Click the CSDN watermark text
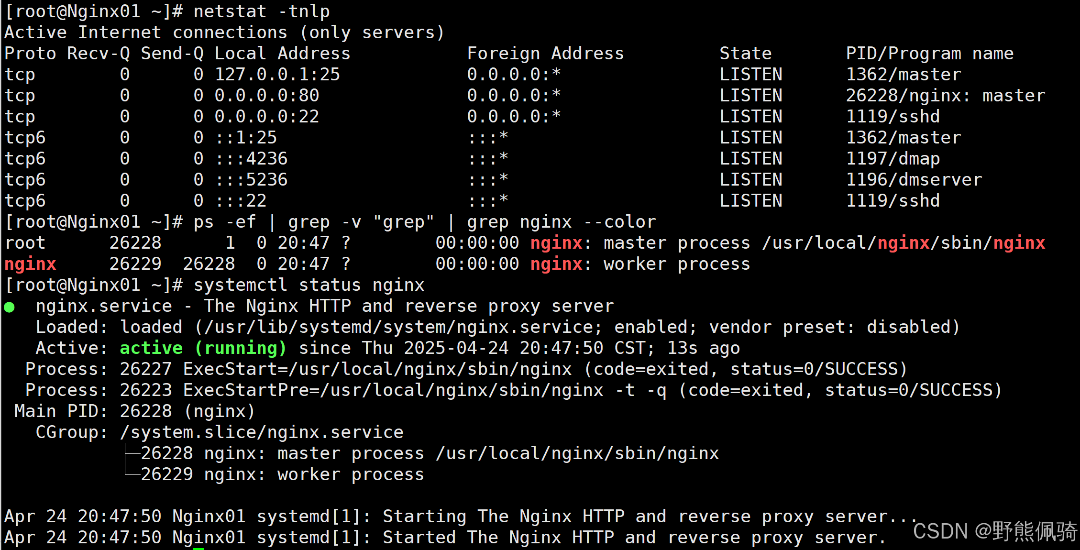 coord(994,531)
